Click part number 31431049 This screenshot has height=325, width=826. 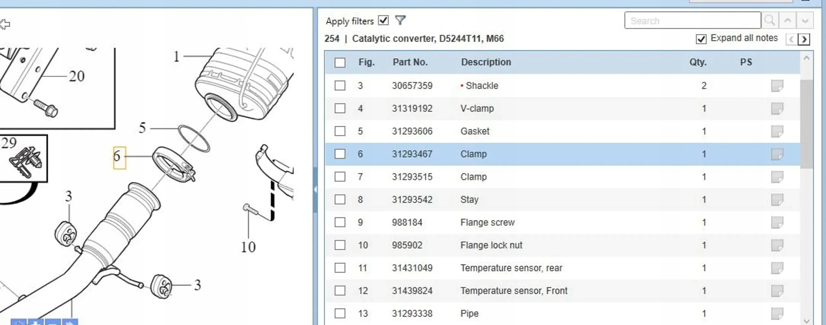412,268
